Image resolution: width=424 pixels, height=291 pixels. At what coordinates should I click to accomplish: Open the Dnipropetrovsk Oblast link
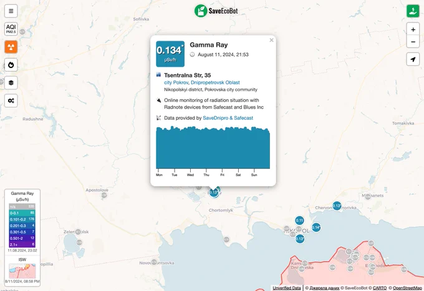[x=215, y=82]
